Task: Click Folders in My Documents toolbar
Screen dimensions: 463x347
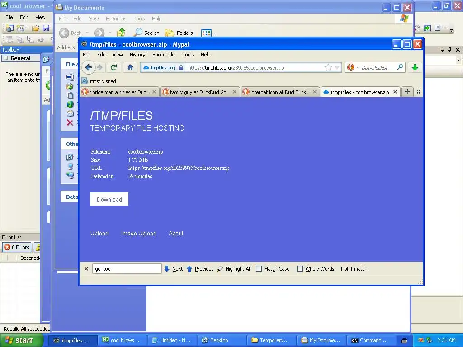Action: click(x=179, y=33)
